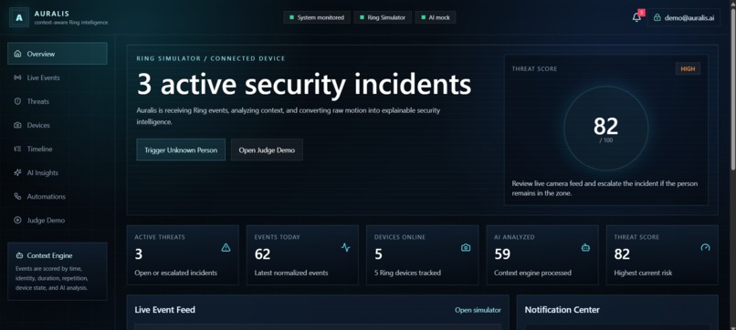
Task: Navigate to Threats page
Action: [x=58, y=101]
